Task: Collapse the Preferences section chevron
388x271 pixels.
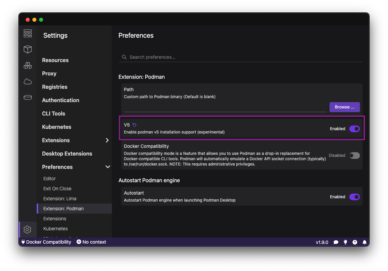Action: click(x=108, y=167)
